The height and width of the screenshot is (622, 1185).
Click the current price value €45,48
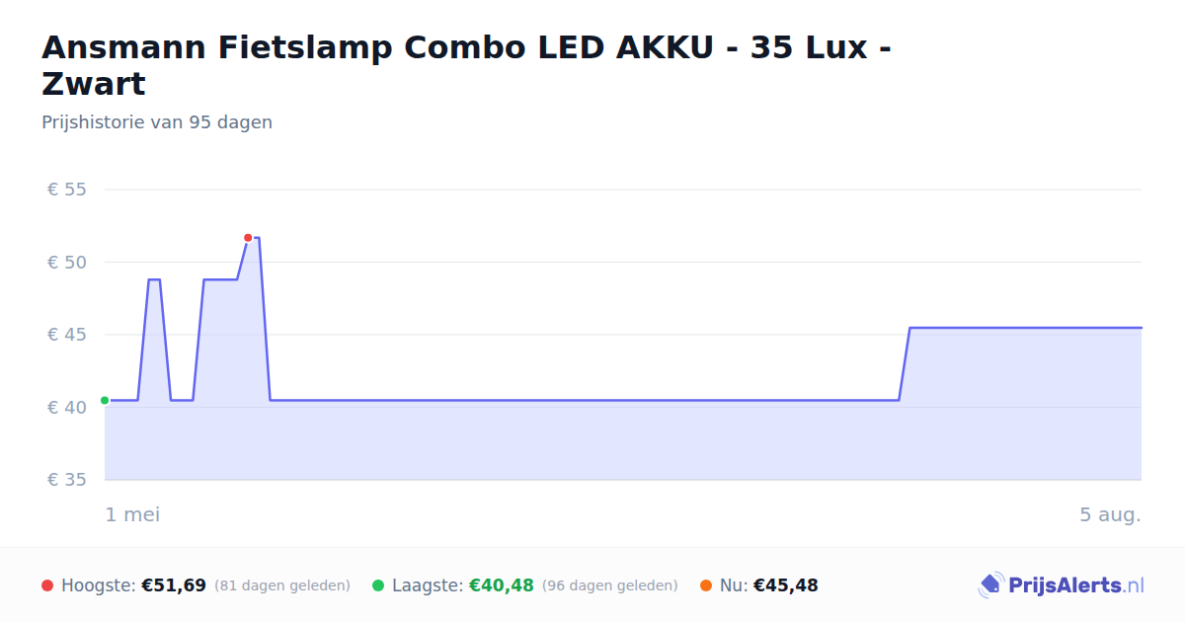[786, 585]
